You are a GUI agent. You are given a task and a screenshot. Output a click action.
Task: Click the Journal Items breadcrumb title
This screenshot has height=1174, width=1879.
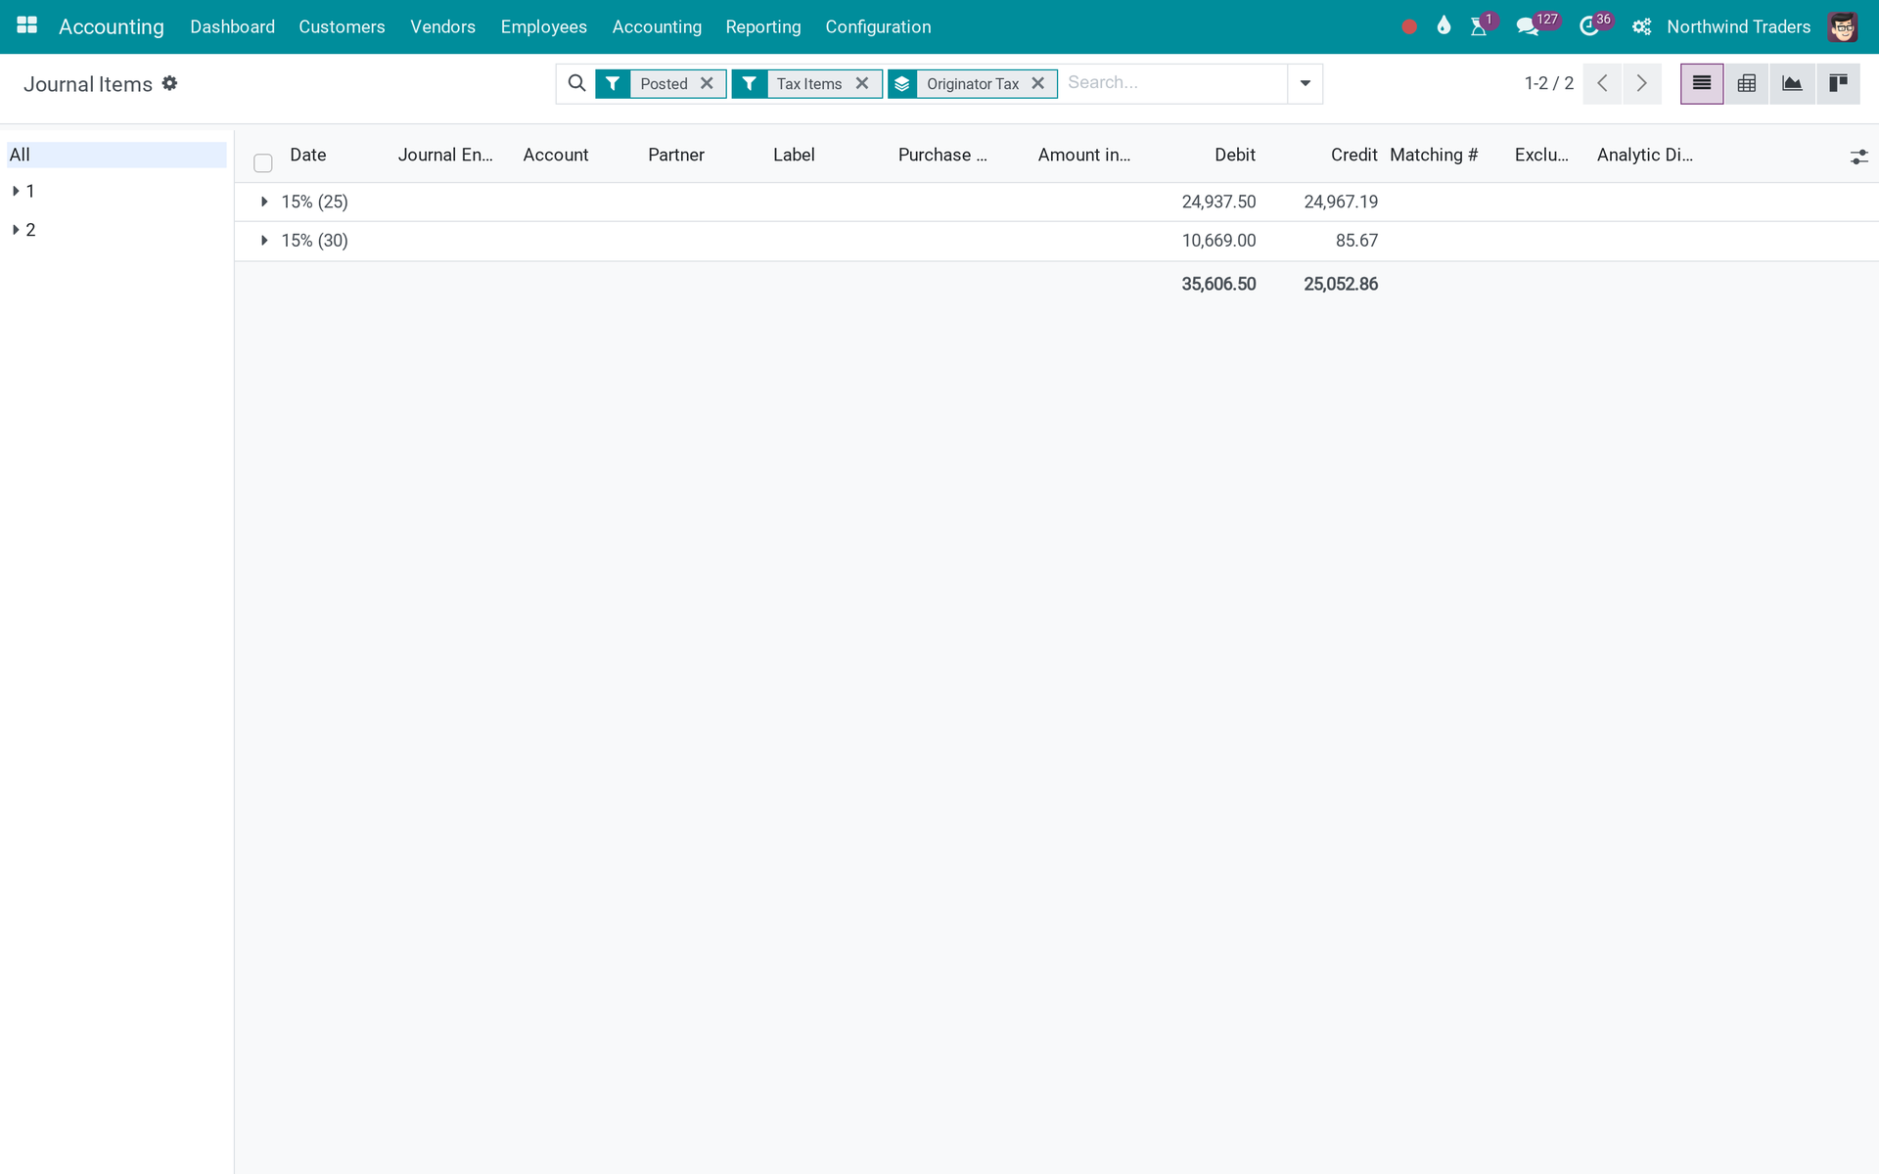88,84
